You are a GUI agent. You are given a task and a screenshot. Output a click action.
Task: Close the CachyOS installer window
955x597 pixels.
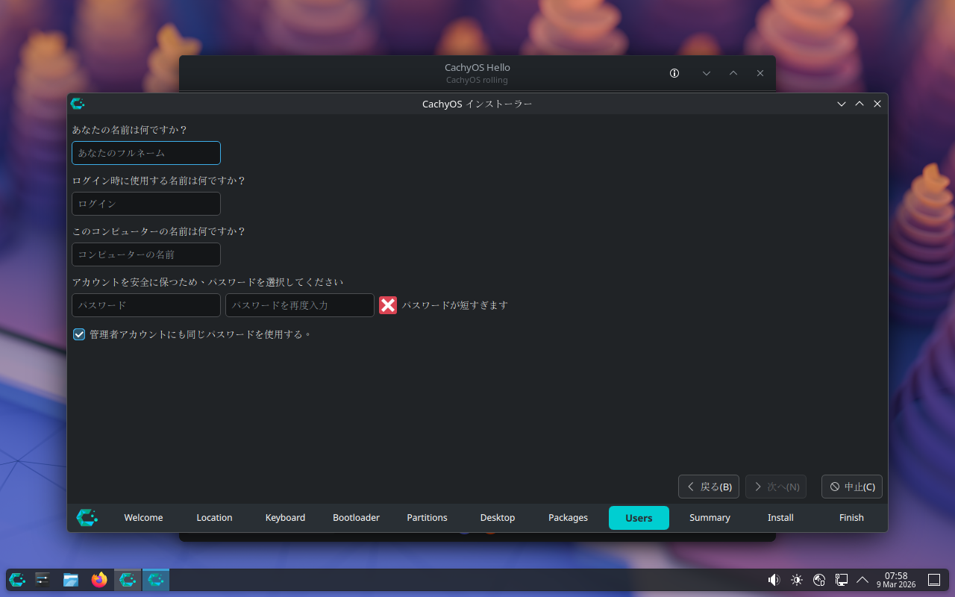coord(877,104)
